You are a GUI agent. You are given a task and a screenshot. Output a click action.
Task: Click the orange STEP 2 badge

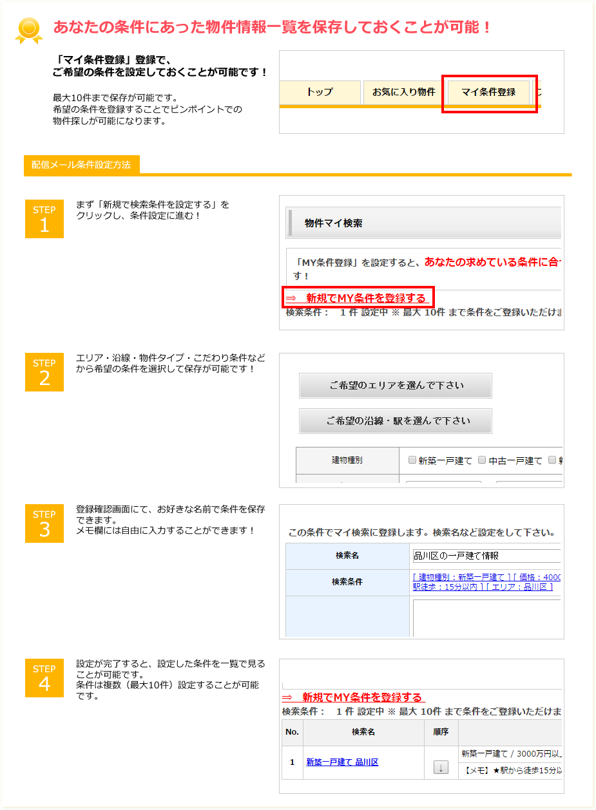(x=44, y=372)
